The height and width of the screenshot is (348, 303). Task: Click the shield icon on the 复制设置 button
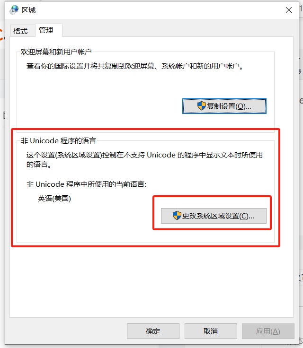tap(202, 106)
